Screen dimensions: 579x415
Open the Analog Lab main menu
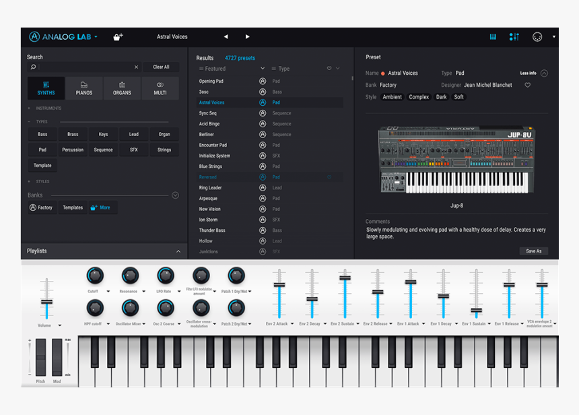pyautogui.click(x=63, y=36)
